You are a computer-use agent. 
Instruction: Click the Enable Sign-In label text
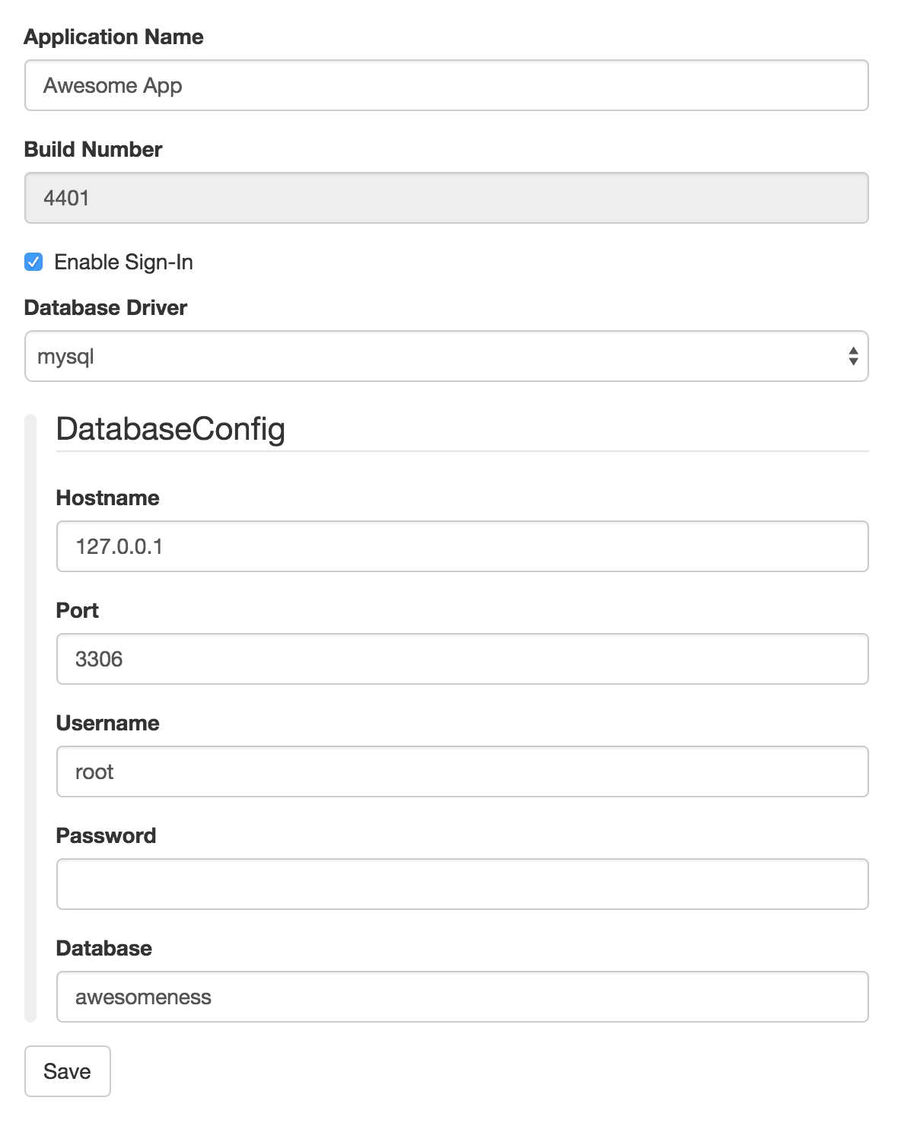point(123,262)
